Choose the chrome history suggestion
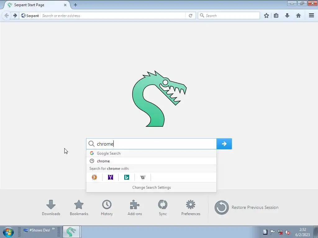This screenshot has height=238, width=318. pos(151,161)
